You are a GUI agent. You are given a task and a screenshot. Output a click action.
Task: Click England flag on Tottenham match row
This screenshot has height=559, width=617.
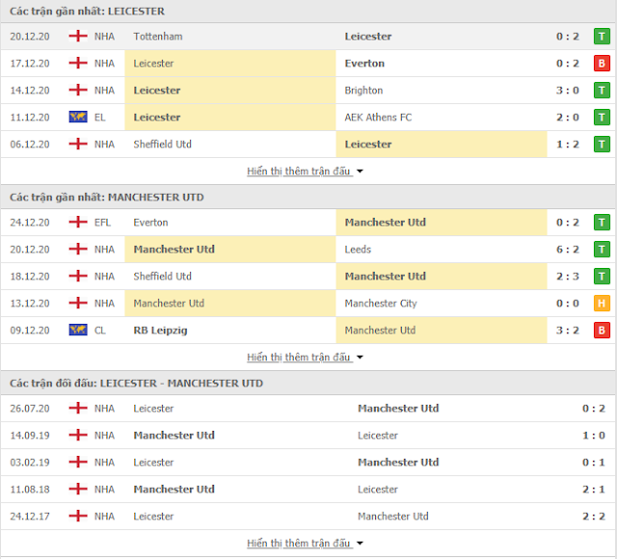78,37
